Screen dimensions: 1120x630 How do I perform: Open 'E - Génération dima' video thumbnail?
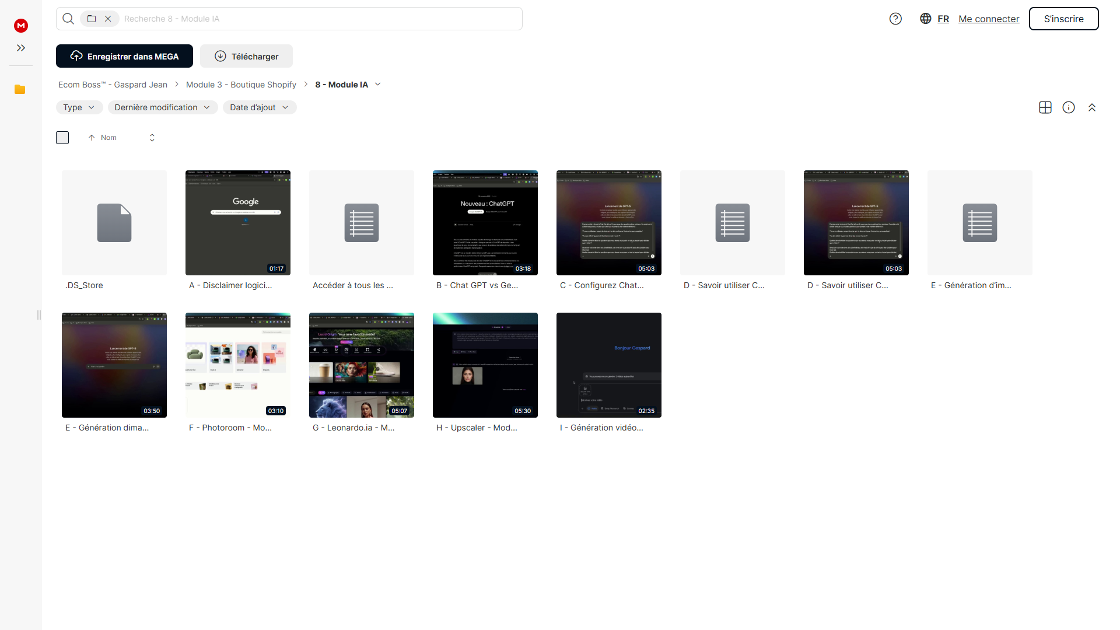click(x=114, y=365)
